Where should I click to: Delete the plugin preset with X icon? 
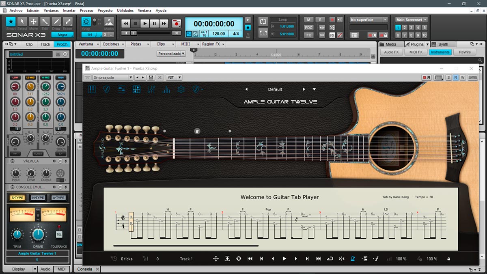(x=160, y=77)
